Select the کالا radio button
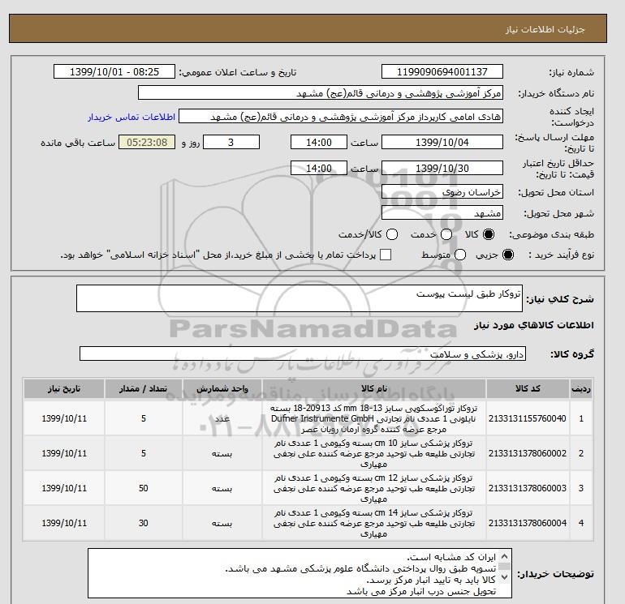The height and width of the screenshot is (604, 625). [x=489, y=234]
